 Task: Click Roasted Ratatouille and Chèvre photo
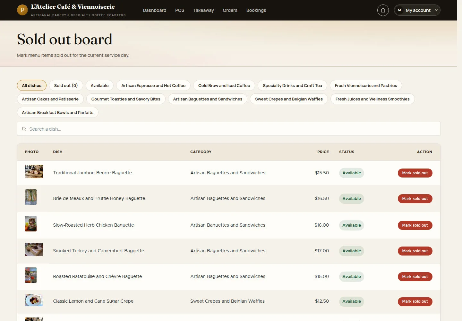pyautogui.click(x=31, y=275)
